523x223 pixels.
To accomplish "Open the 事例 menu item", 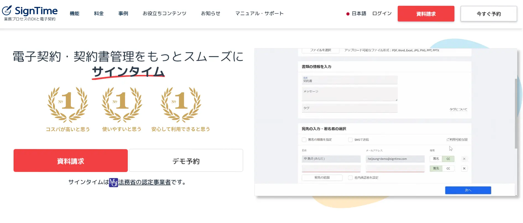I will tap(123, 14).
